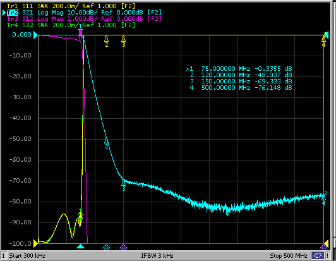Click the Start 300 kHz field
336x261 pixels.
(27, 256)
